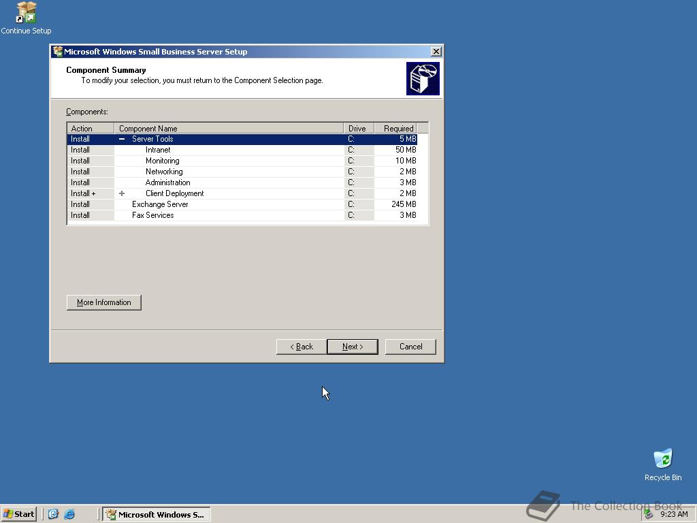Close the Small Business Server Setup dialog
Screen dimensions: 697x523
point(436,52)
